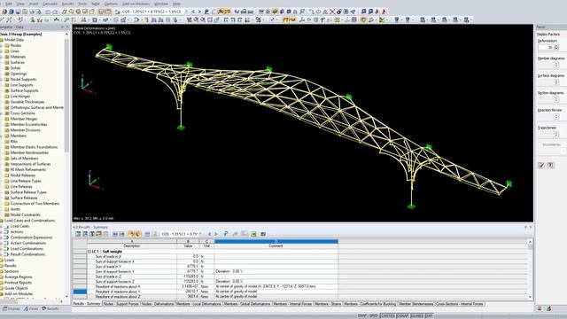The image size is (567, 319).
Task: Click the icon right of pencil in Panel
Action: 550,166
